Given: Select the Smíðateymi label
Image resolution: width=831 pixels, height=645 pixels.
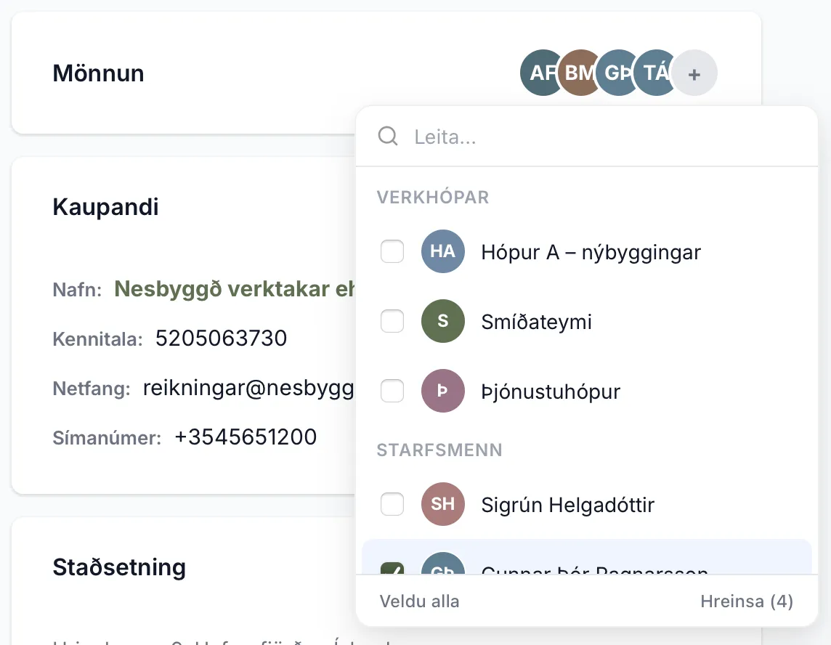Looking at the screenshot, I should pos(536,322).
